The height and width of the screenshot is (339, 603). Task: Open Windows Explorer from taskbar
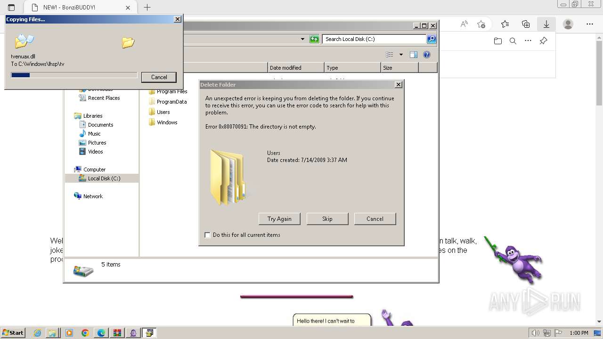coord(53,333)
